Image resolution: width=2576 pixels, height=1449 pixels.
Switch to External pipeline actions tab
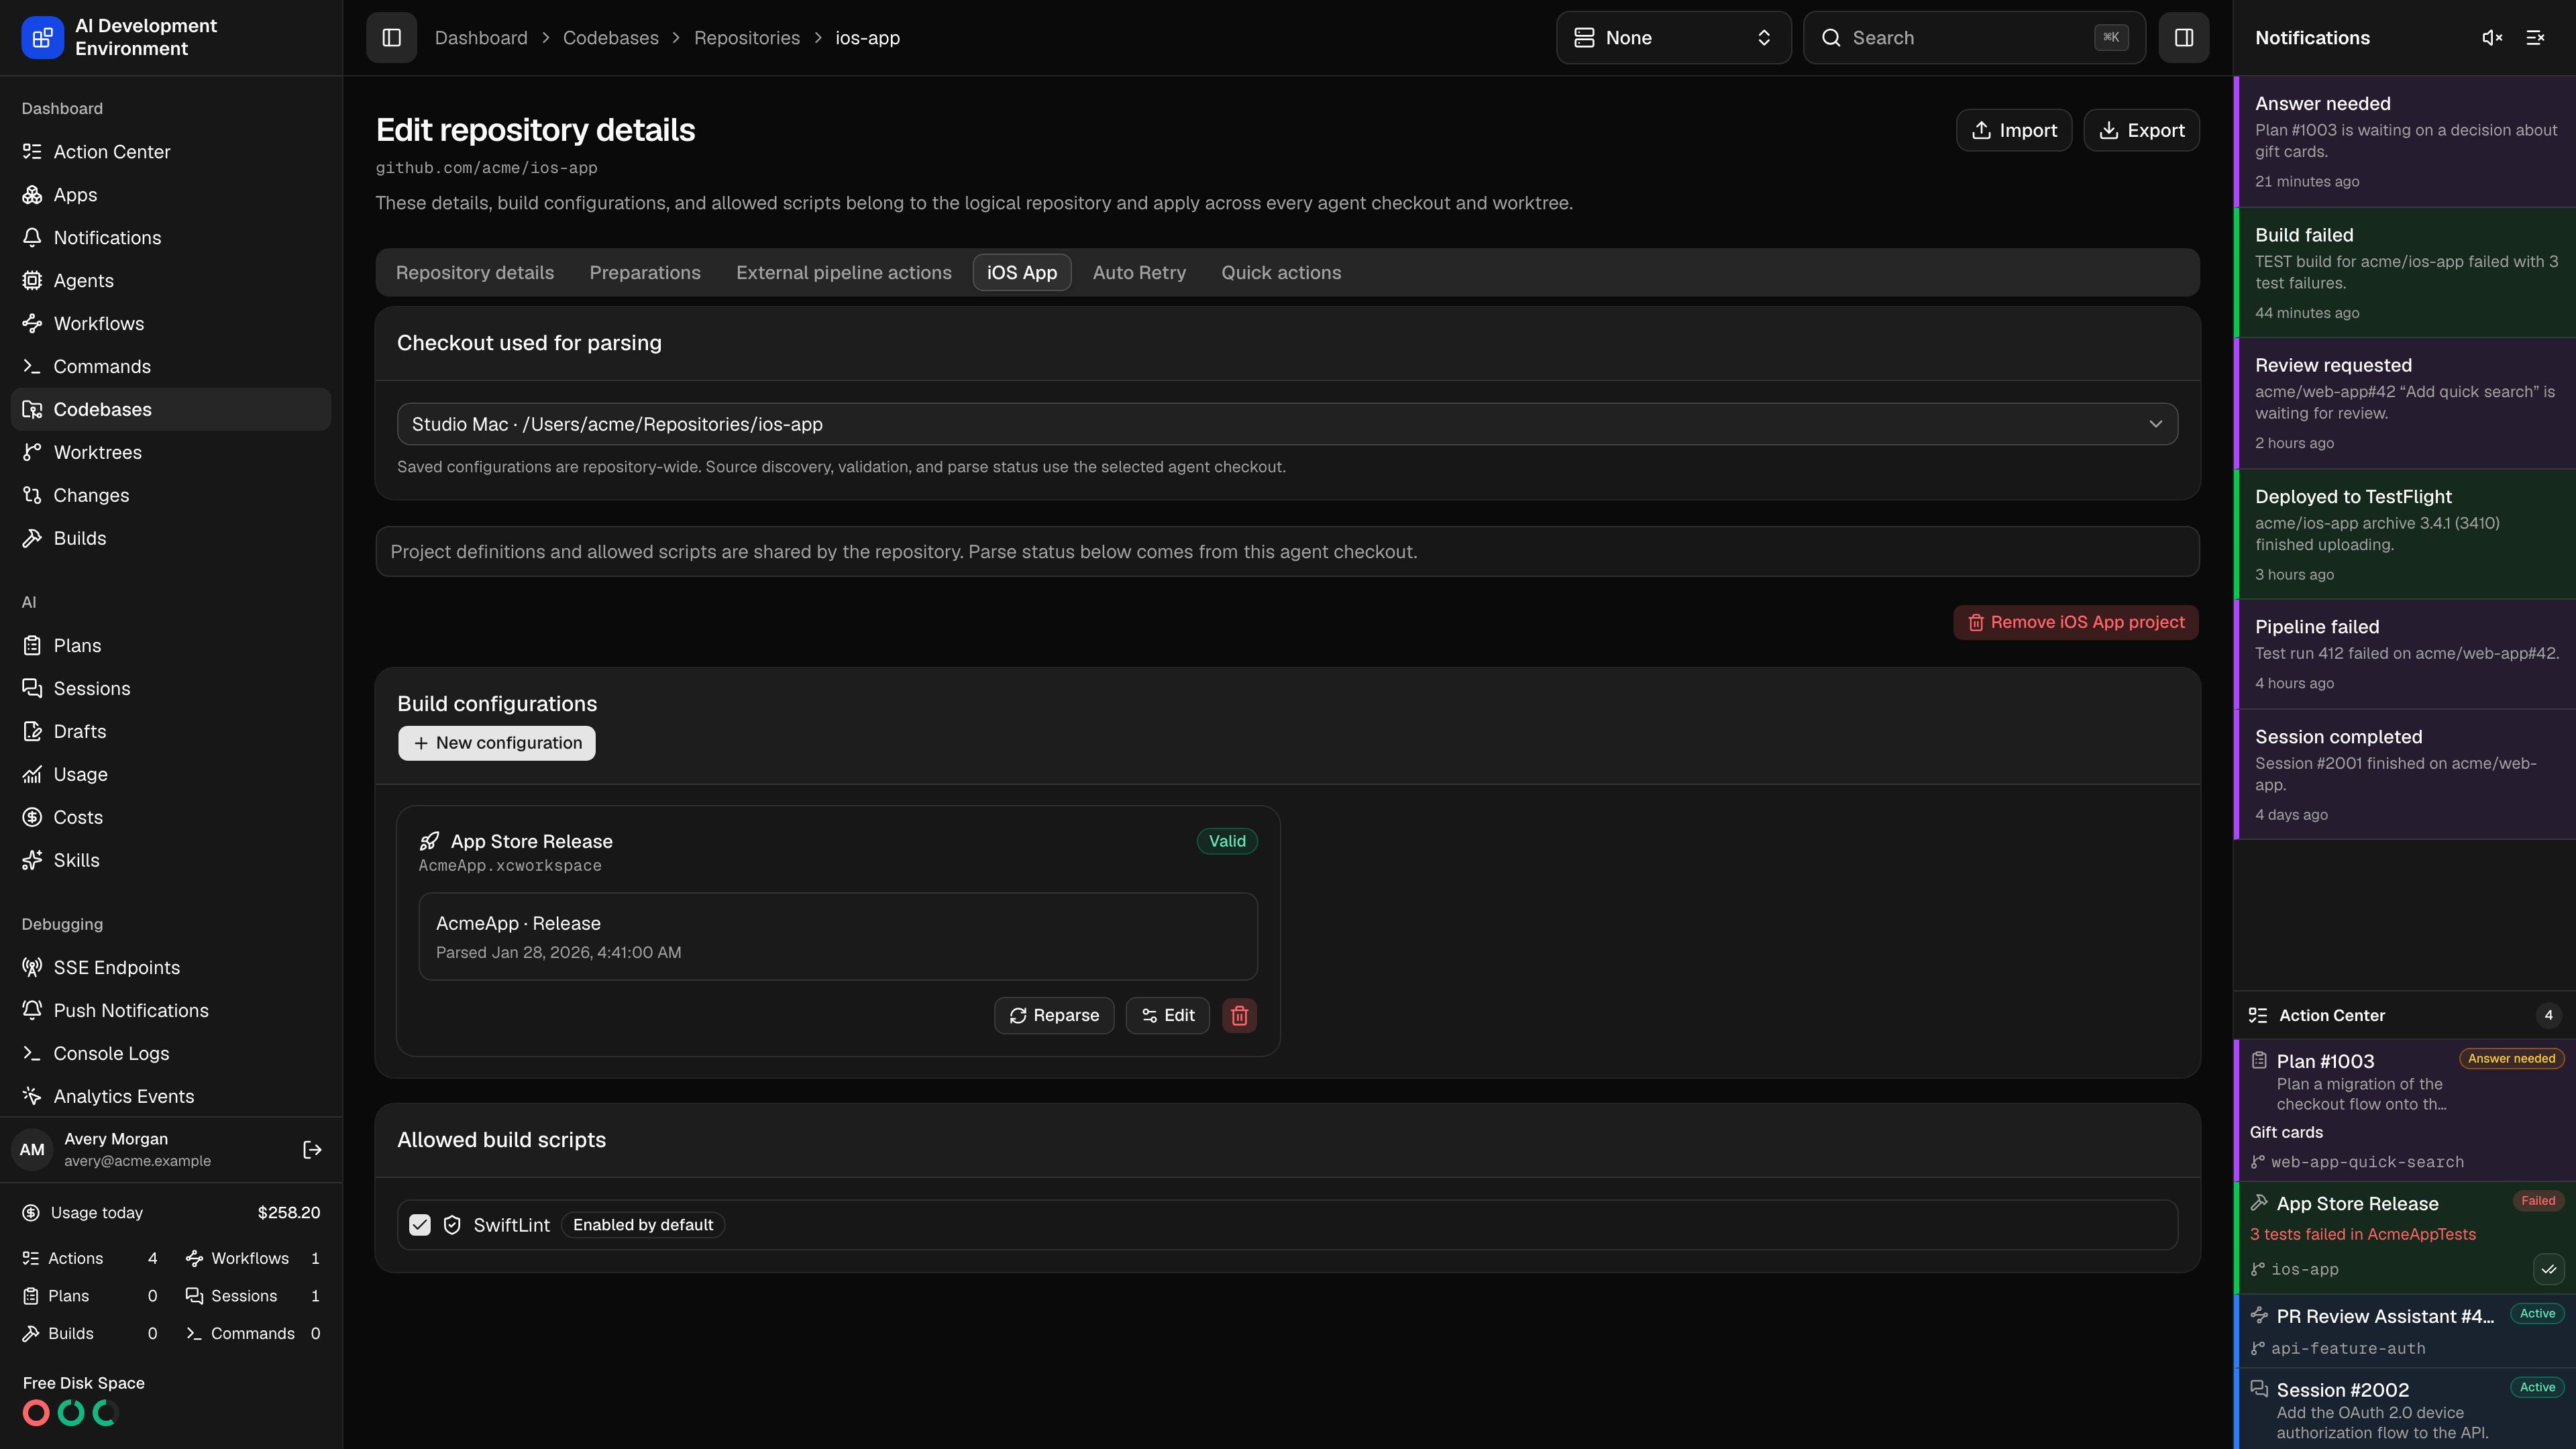pos(844,273)
